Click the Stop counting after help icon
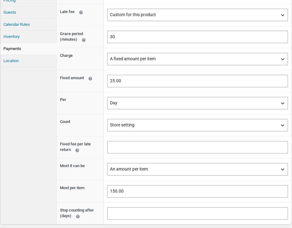This screenshot has height=228, width=292. coord(78,216)
